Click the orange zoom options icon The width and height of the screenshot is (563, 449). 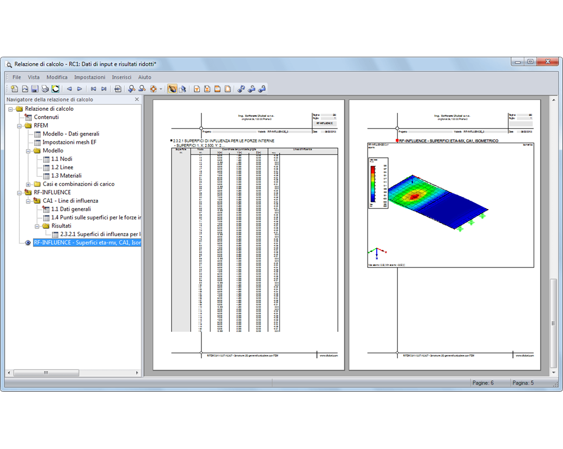click(153, 89)
